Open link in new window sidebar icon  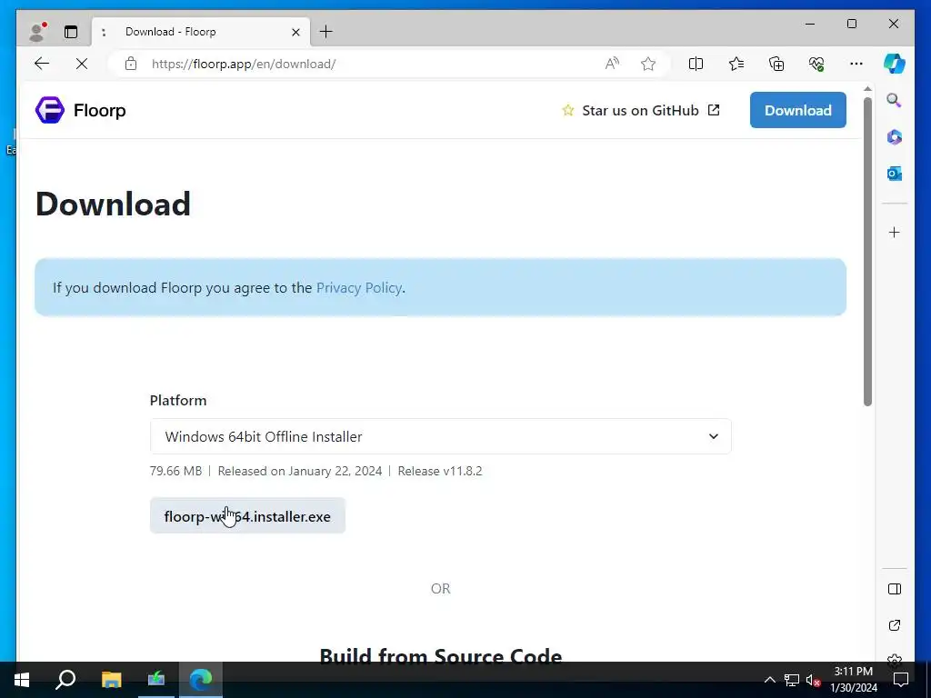coord(895,625)
